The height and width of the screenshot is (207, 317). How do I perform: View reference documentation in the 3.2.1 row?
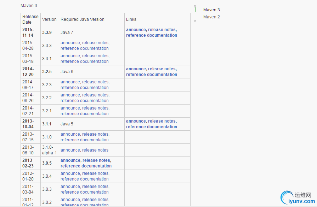(x=85, y=114)
